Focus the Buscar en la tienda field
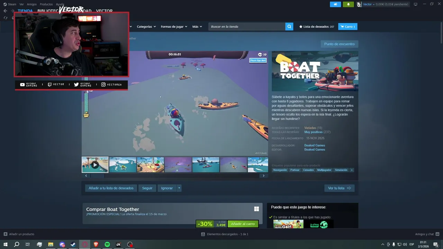 point(247,27)
